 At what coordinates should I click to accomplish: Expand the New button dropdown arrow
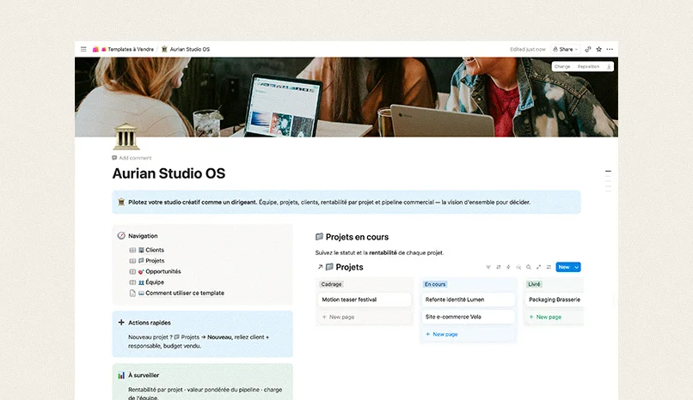(577, 267)
